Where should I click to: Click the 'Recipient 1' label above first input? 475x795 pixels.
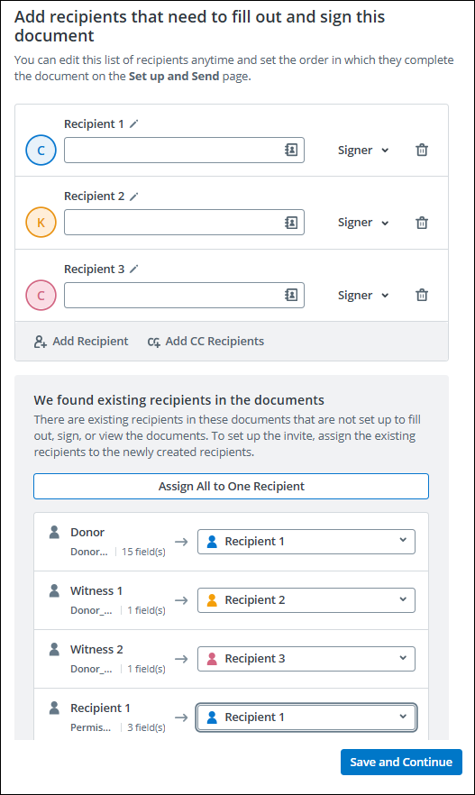click(94, 123)
